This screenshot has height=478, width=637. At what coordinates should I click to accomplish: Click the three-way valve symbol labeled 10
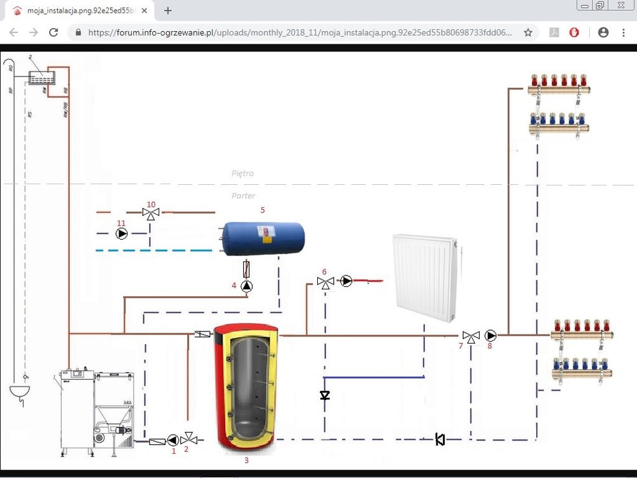(151, 214)
